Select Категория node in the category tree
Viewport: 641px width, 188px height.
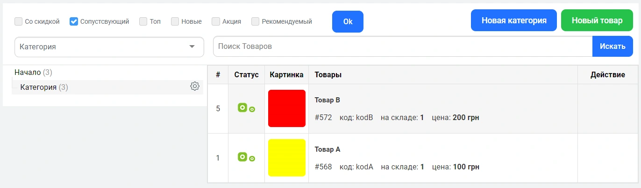38,87
